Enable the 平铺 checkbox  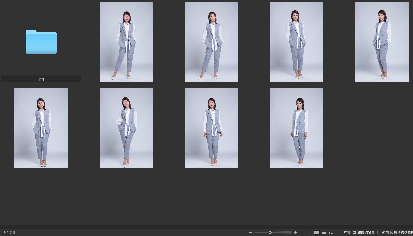pos(340,233)
